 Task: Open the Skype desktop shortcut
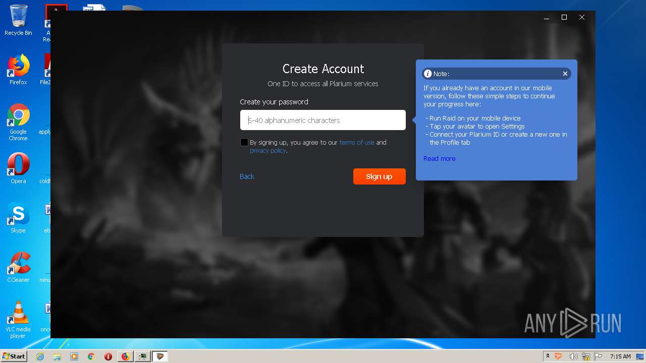click(18, 218)
